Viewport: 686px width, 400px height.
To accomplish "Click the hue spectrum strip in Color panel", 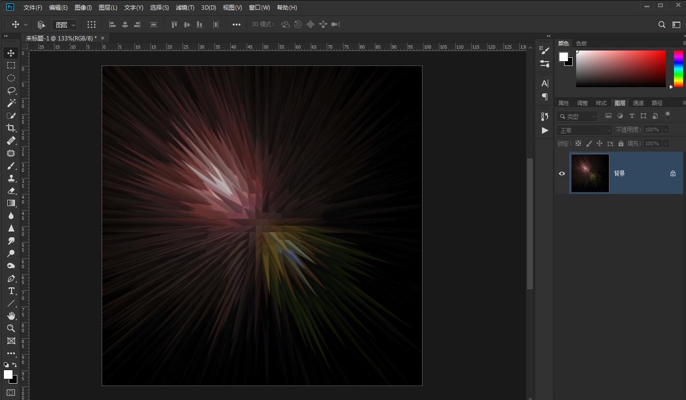I will pos(678,69).
